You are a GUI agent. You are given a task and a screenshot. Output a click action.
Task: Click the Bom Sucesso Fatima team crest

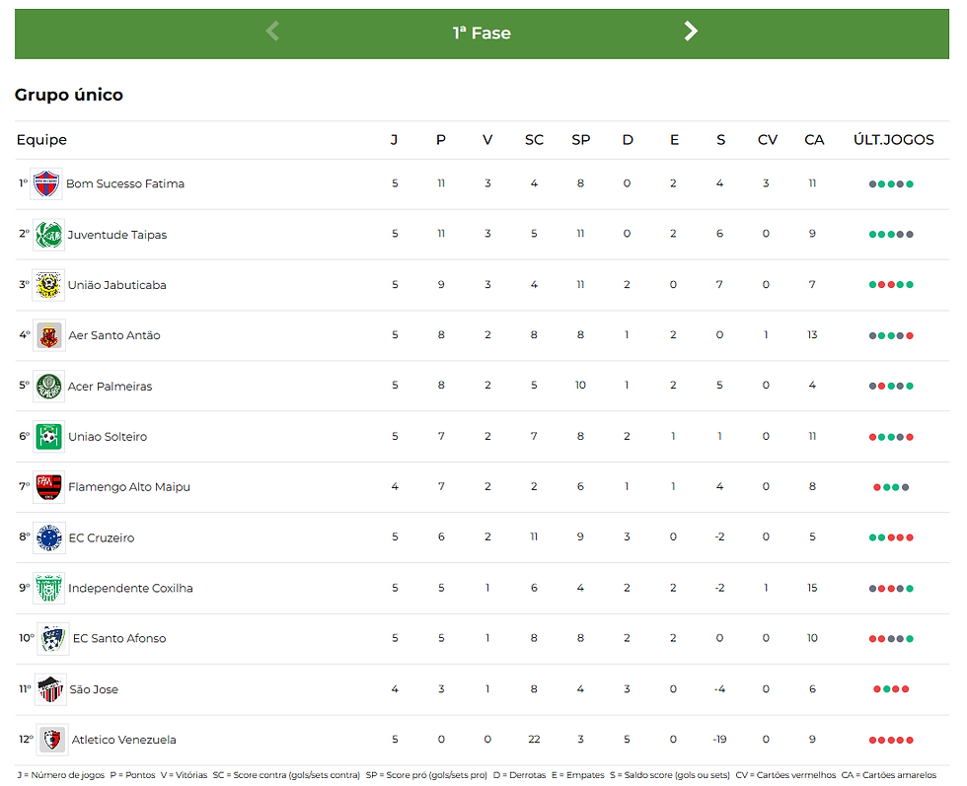point(46,183)
